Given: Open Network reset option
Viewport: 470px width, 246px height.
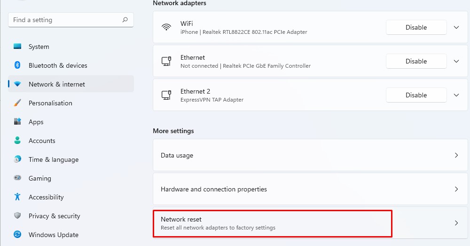Looking at the screenshot, I should 310,223.
